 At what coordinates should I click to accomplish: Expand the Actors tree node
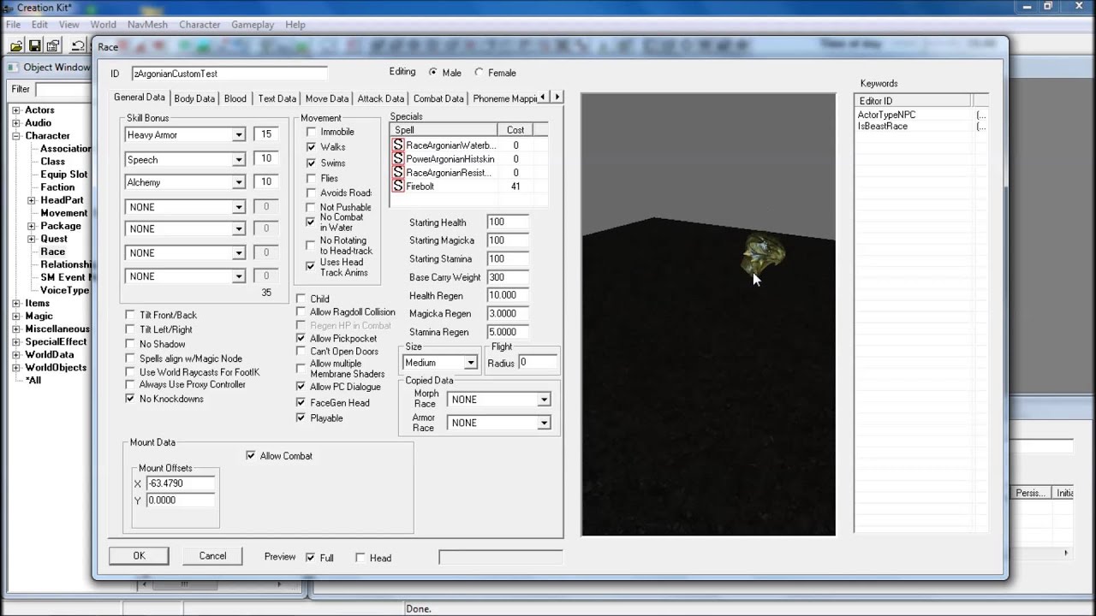[16, 110]
